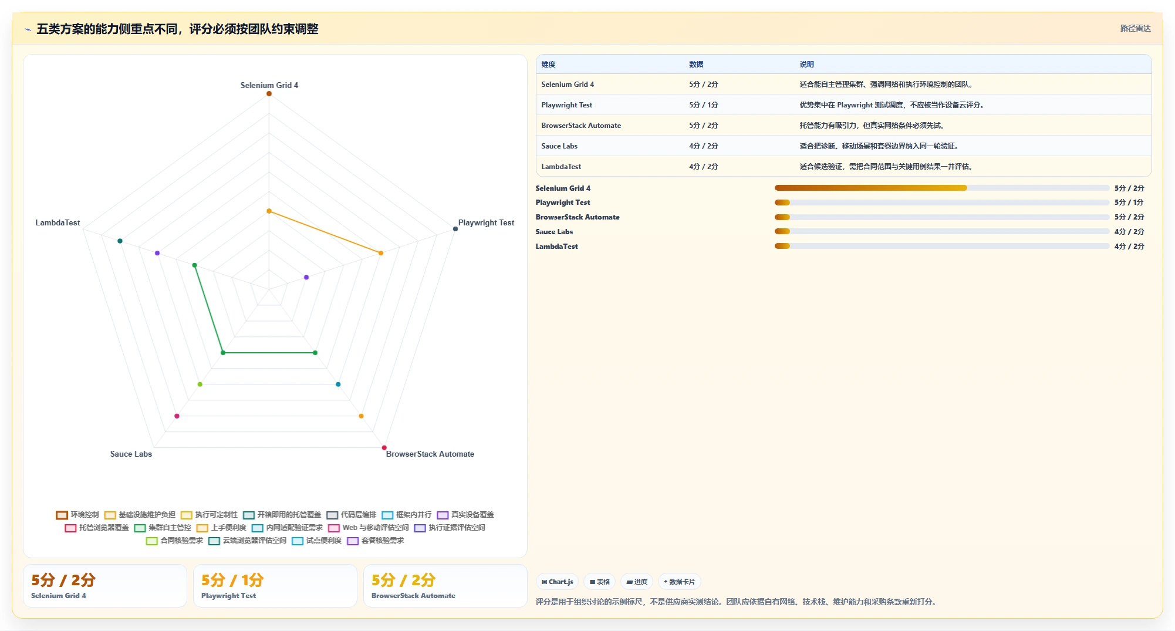1175x631 pixels.
Task: Click the small icon beside the page title
Action: (x=28, y=29)
